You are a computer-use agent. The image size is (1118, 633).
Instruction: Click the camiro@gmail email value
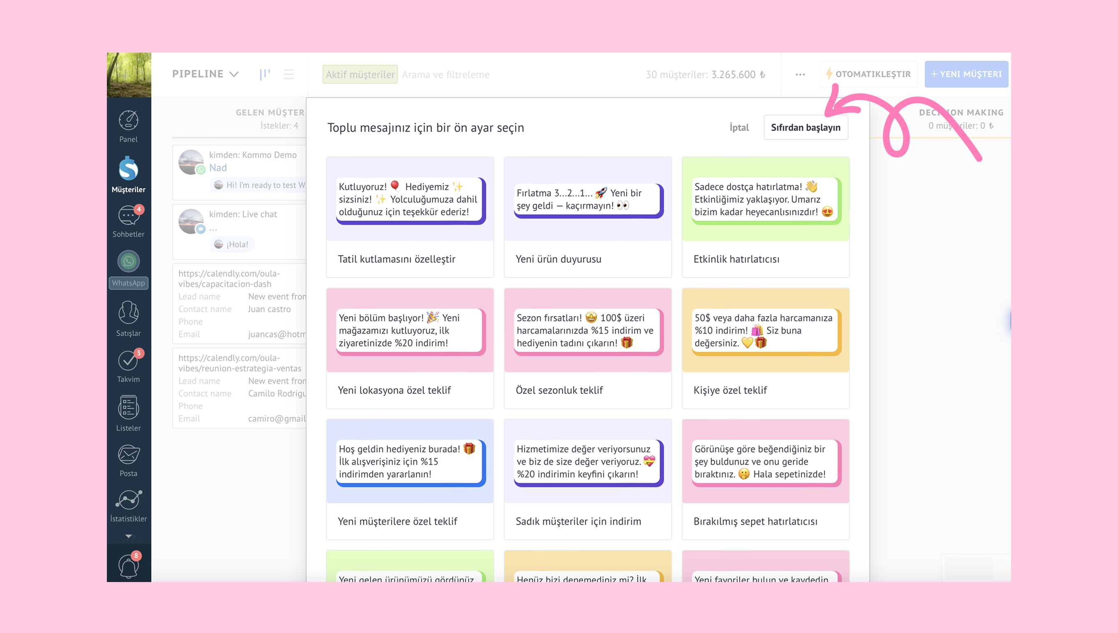(x=277, y=419)
